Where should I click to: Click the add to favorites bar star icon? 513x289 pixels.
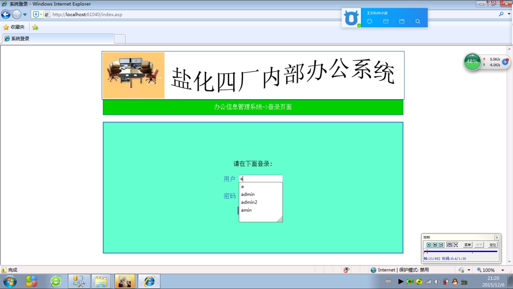[35, 27]
